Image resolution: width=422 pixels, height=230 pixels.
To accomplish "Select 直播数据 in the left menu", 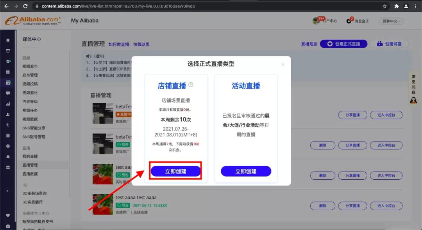I will point(34,174).
